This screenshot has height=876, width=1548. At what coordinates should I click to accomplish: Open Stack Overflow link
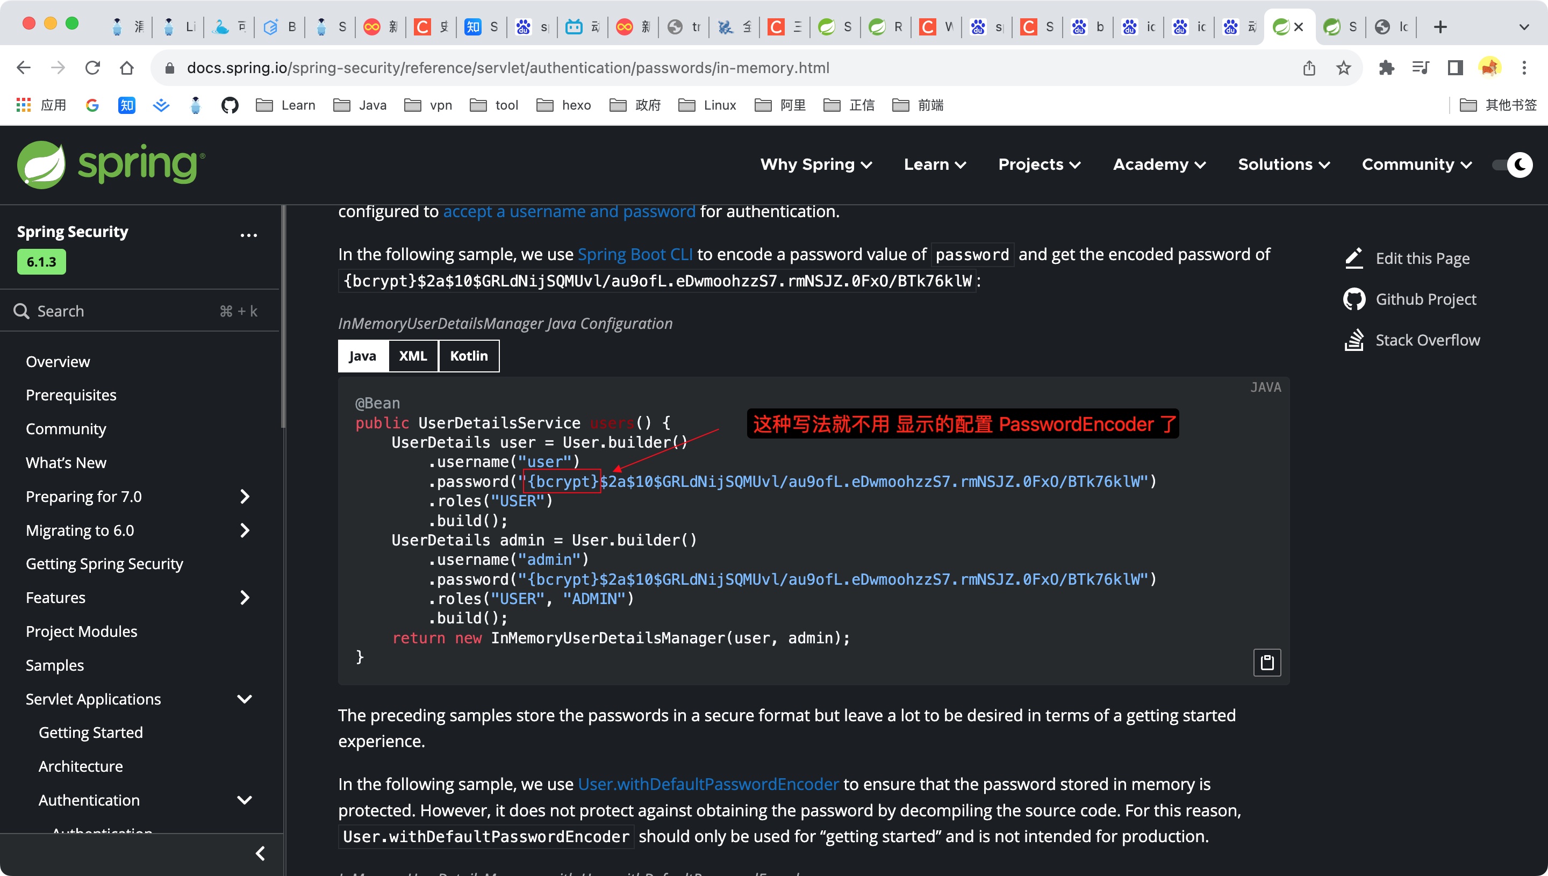click(1412, 340)
